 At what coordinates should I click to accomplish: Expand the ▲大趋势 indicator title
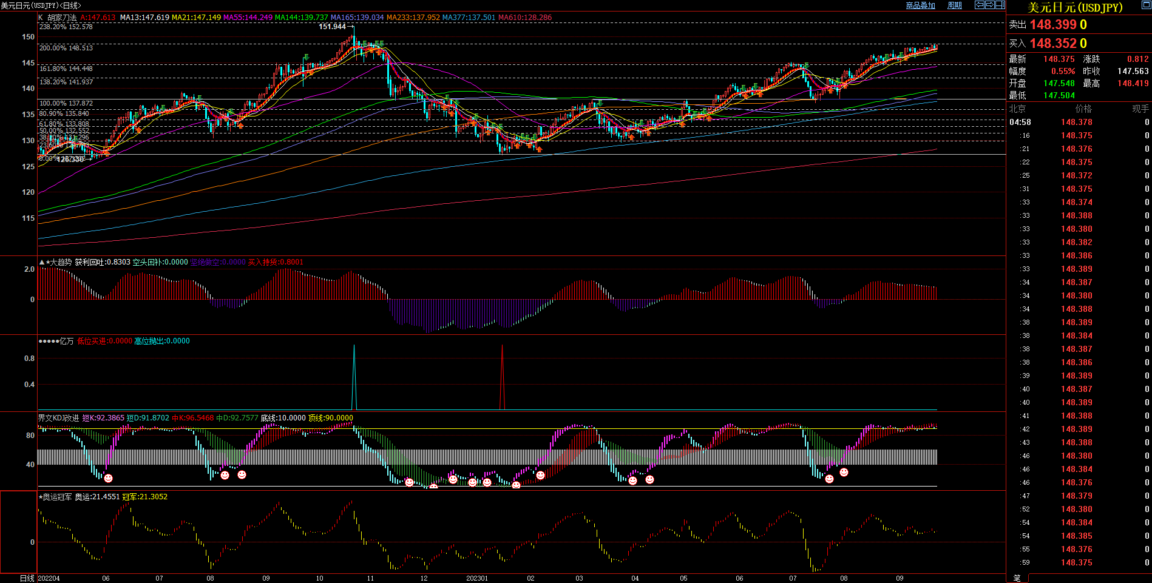point(55,262)
